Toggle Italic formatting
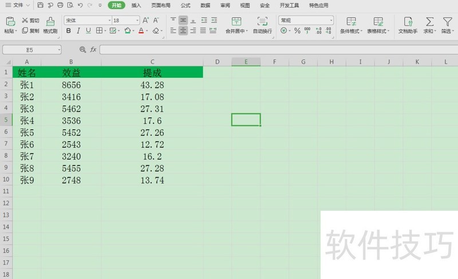458x279 pixels. (78, 30)
